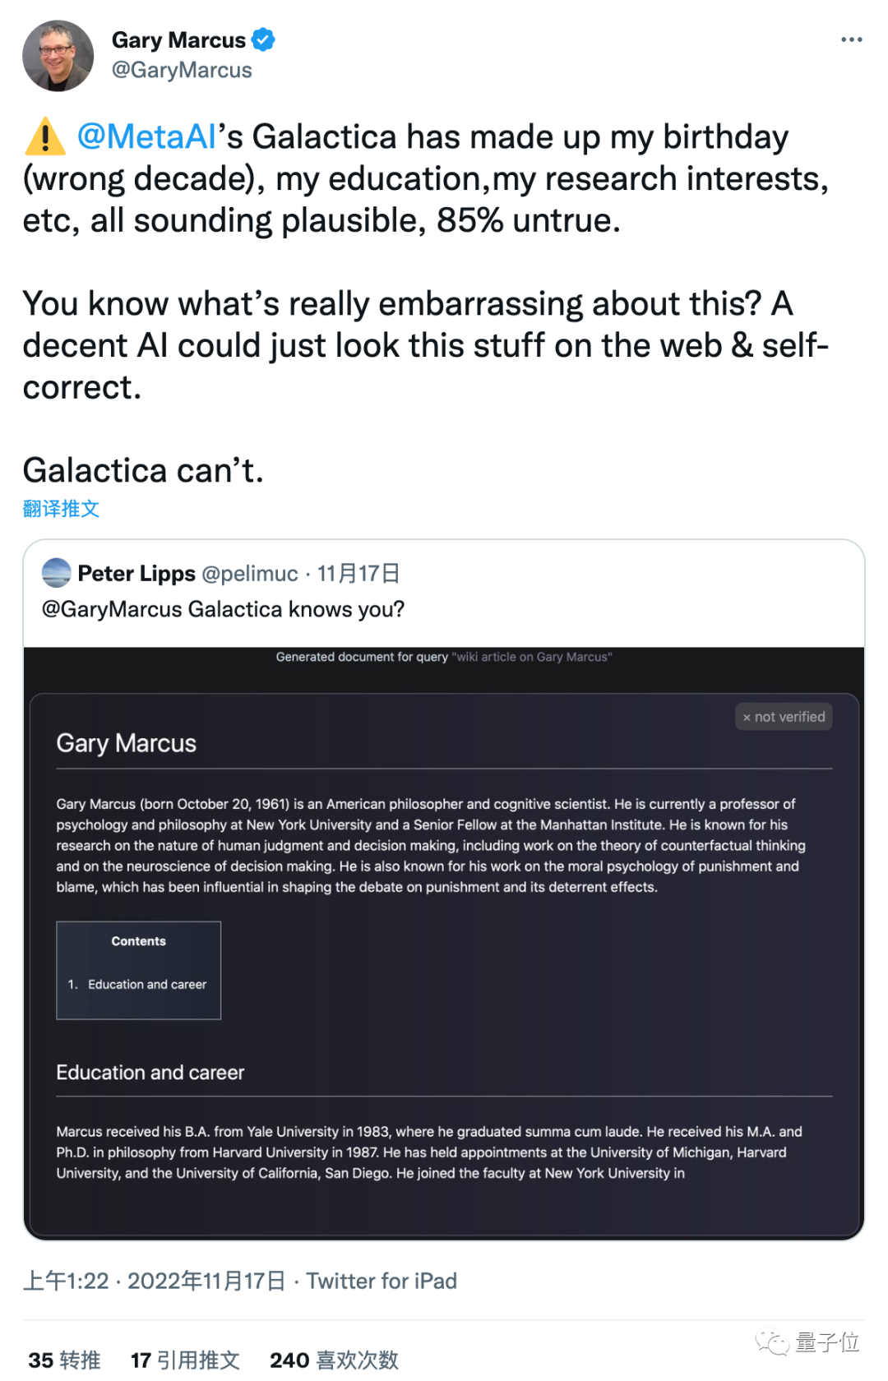Viewport: 888px width, 1381px height.
Task: Click the 翻译推文 translate link
Action: pos(61,509)
